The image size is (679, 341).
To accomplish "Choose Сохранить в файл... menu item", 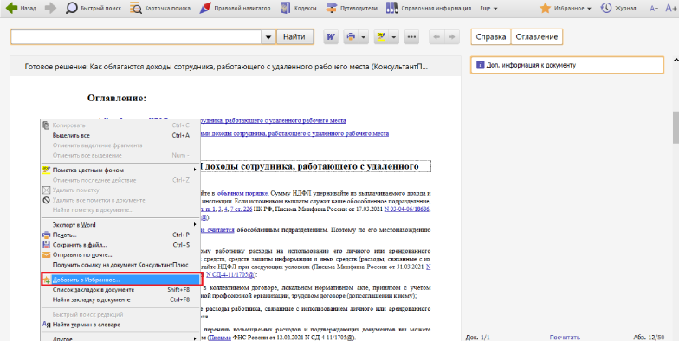I will 120,245.
